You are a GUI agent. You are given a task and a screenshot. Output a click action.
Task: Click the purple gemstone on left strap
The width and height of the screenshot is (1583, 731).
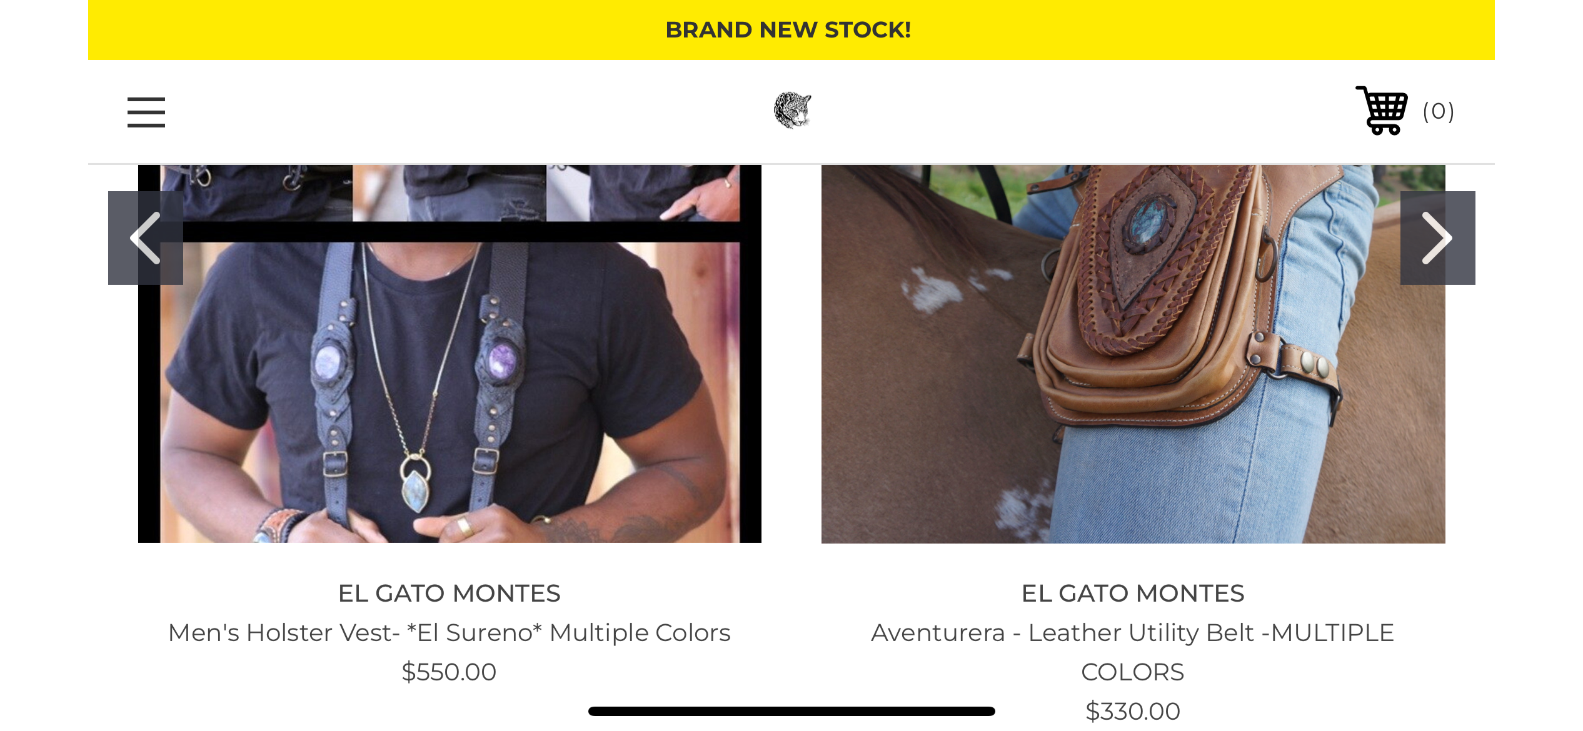[328, 361]
